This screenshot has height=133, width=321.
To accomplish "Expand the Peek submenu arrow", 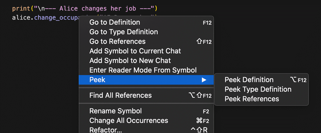I will click(x=204, y=80).
